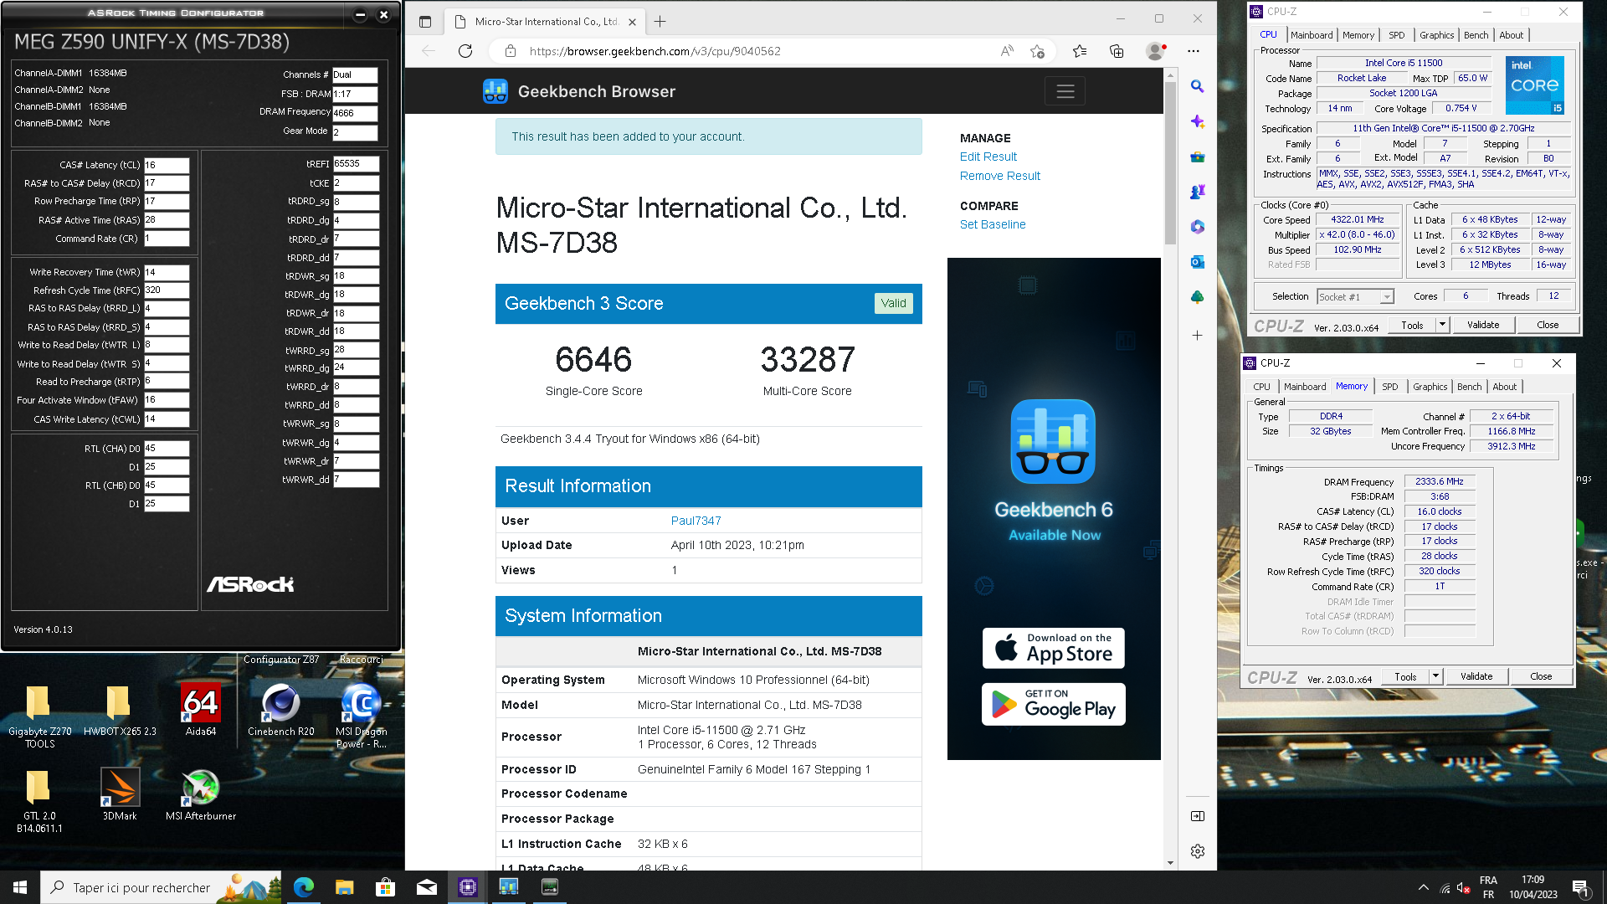Click the CAS# Latency (tCL) field in Timing Configurator
The image size is (1607, 904).
[167, 165]
